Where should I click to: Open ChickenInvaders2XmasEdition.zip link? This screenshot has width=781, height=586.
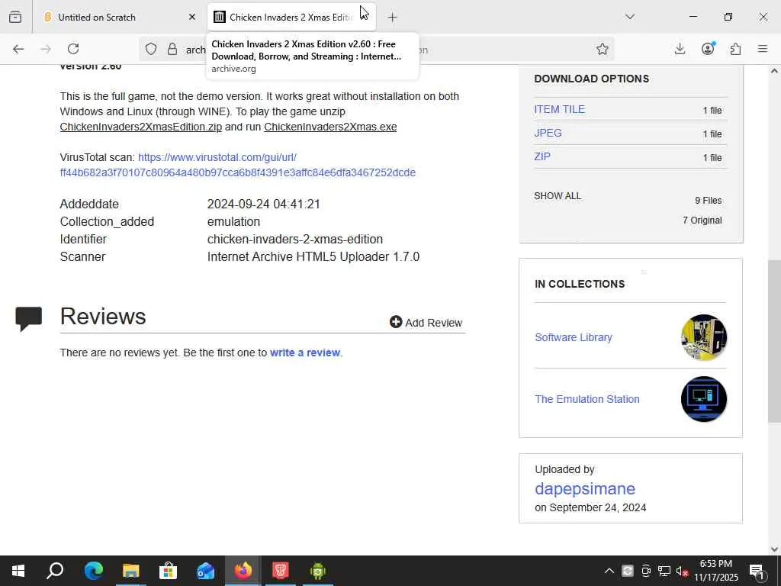(x=140, y=127)
